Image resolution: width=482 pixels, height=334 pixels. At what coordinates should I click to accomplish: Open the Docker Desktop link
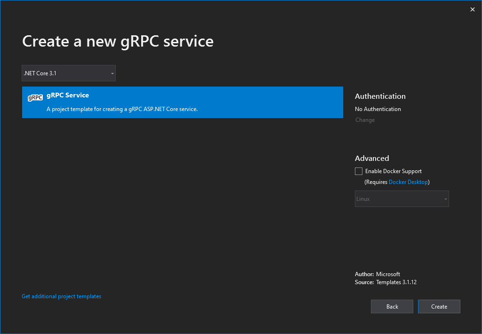click(408, 182)
